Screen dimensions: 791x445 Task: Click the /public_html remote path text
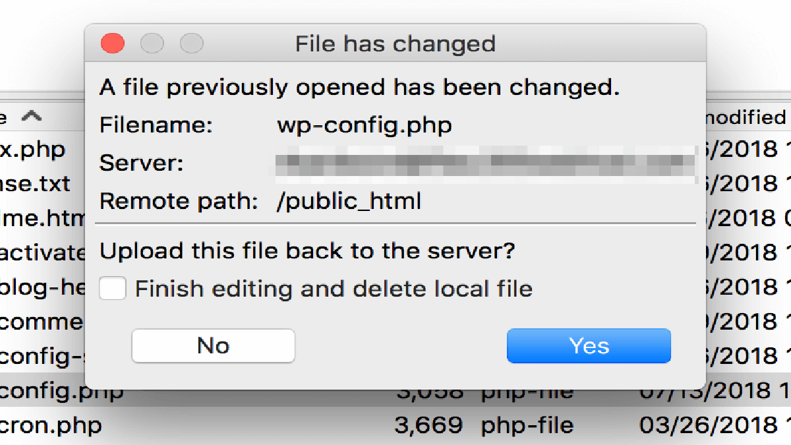349,201
